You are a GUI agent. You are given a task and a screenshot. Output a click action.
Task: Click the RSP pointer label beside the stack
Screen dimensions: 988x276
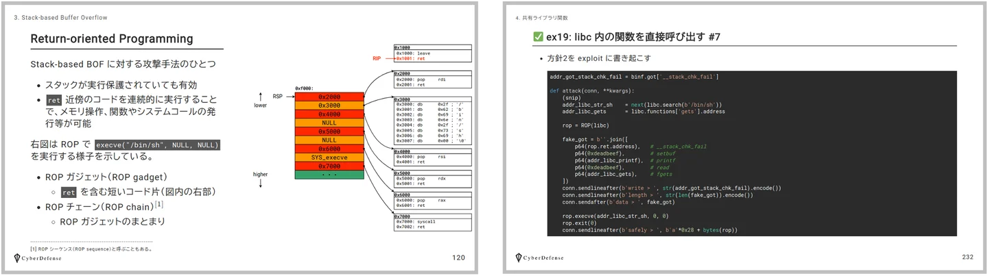click(278, 97)
